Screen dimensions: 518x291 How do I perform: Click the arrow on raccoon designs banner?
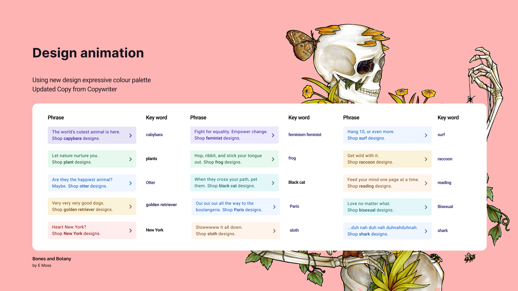[426, 159]
